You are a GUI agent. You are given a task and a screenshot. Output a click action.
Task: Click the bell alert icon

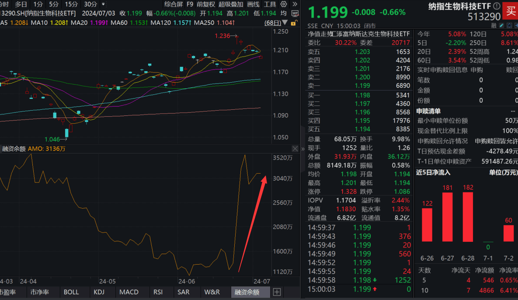[x=509, y=25]
